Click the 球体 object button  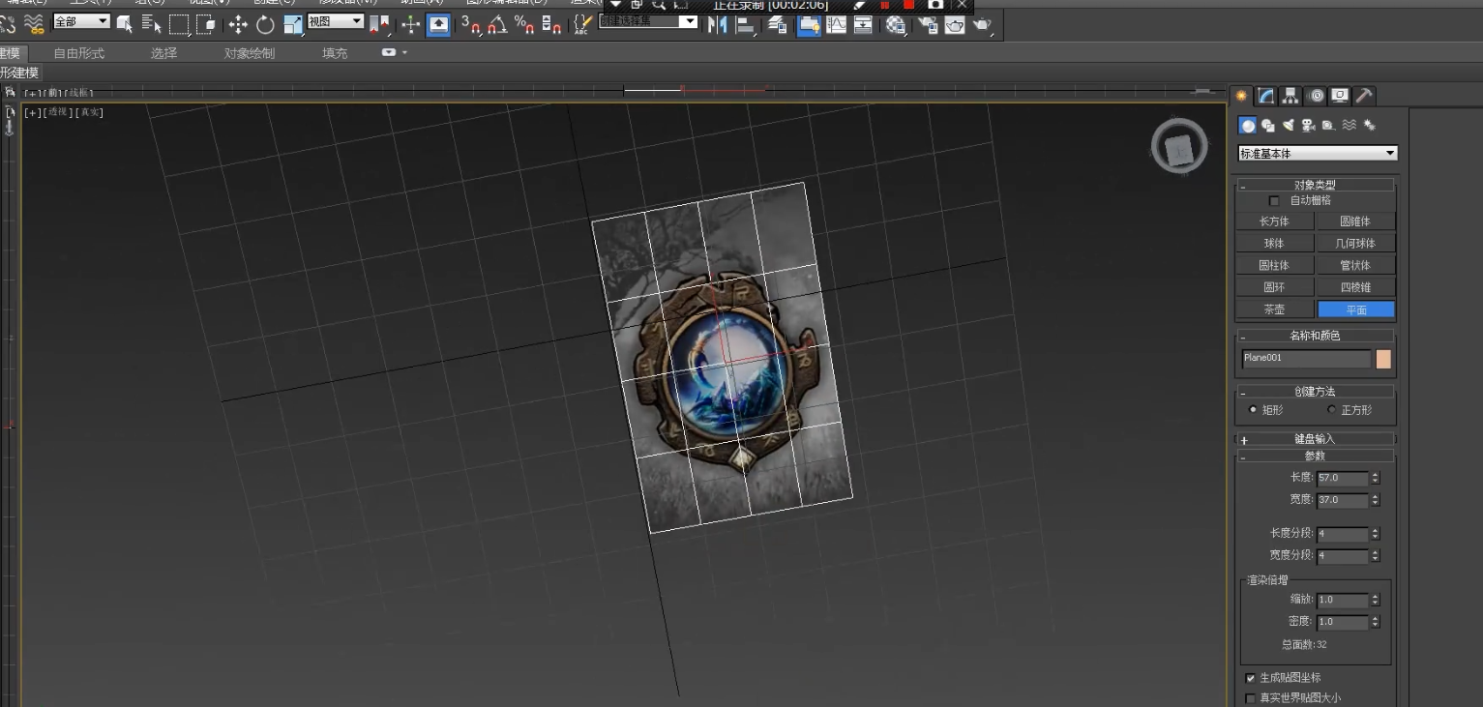[x=1274, y=244]
